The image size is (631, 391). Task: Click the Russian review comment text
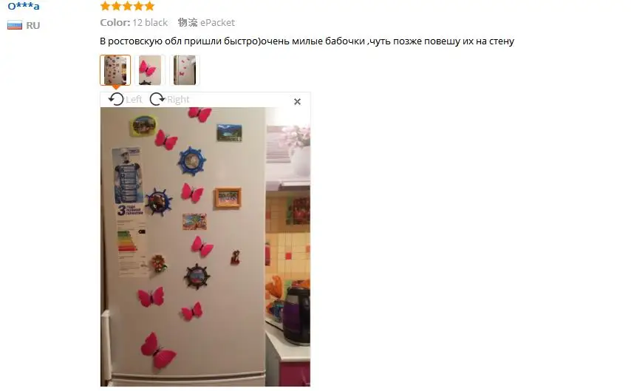point(307,41)
